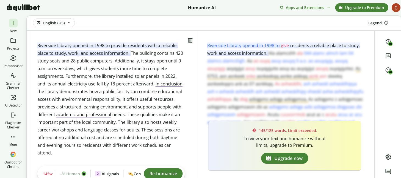This screenshot has height=178, width=401.
Task: Open the Projects folder
Action: coord(13,44)
